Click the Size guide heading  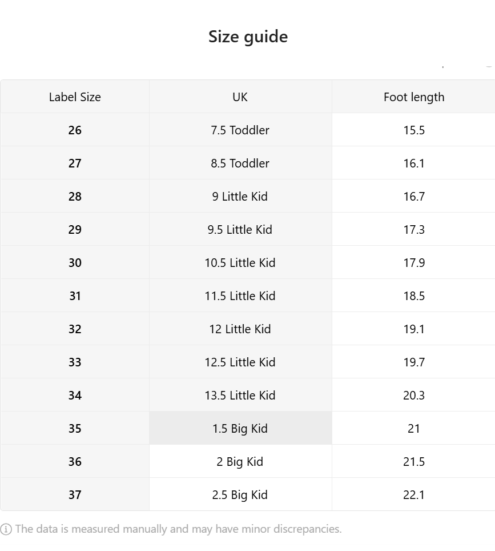pyautogui.click(x=248, y=37)
